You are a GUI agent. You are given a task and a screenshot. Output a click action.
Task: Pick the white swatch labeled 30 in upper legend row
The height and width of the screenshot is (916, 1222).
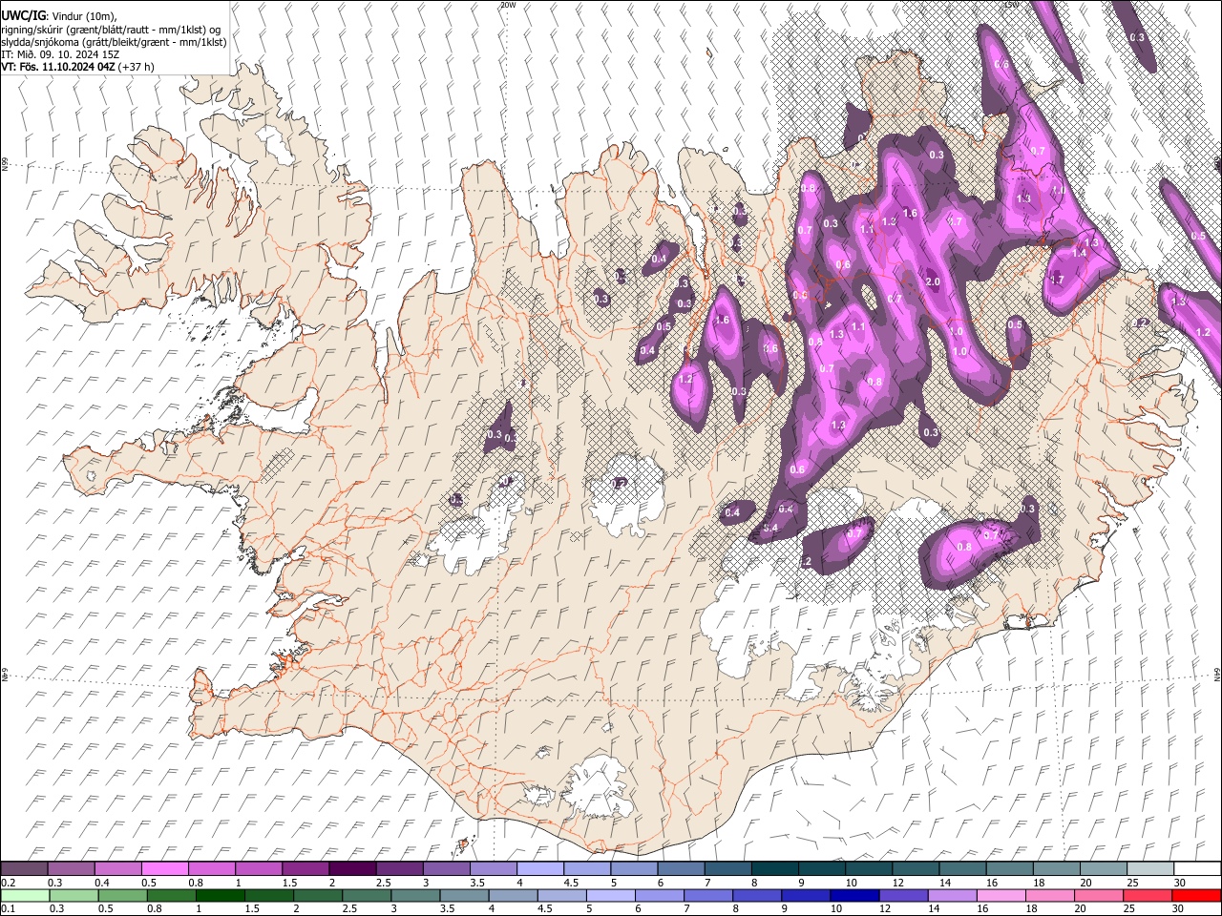tap(1197, 868)
